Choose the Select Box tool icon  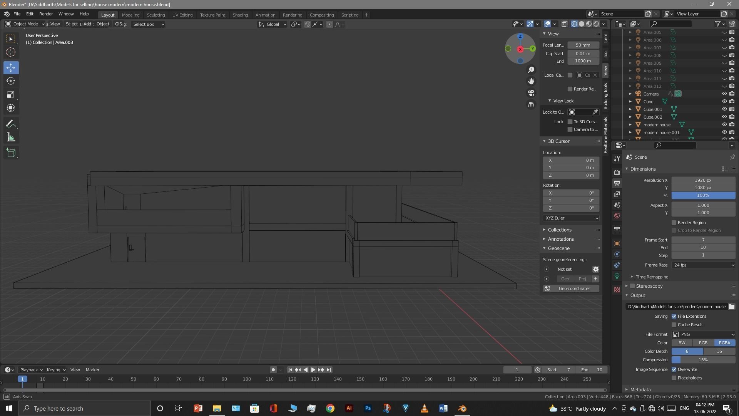[11, 39]
